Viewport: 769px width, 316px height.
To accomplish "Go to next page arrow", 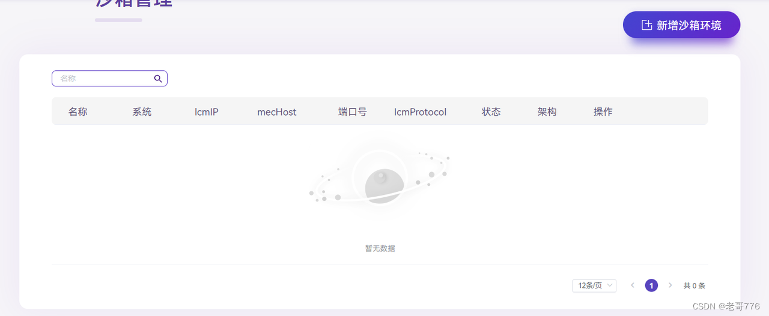I will (670, 285).
